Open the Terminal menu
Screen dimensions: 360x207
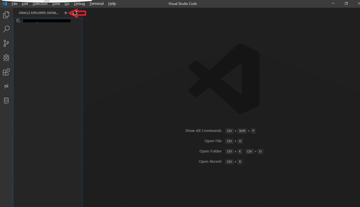(x=96, y=3)
